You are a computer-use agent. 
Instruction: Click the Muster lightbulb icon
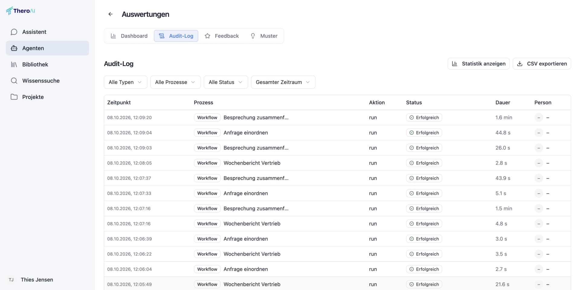tap(253, 36)
